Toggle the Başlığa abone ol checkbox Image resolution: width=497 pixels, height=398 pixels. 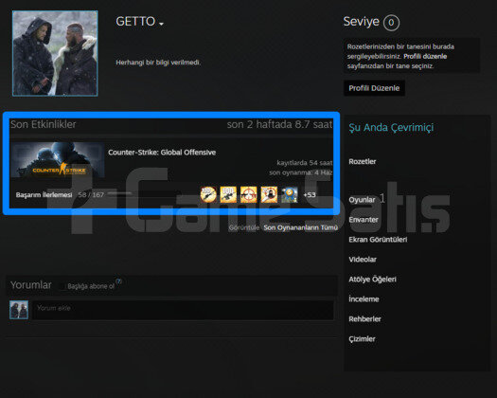[x=62, y=286]
